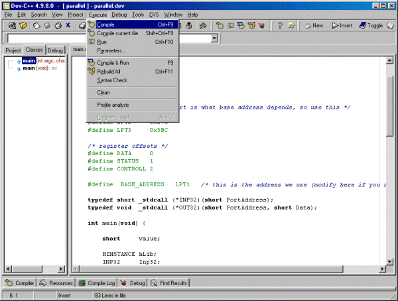Switch to the Debug side tab
The width and height of the screenshot is (398, 301).
pyautogui.click(x=55, y=50)
